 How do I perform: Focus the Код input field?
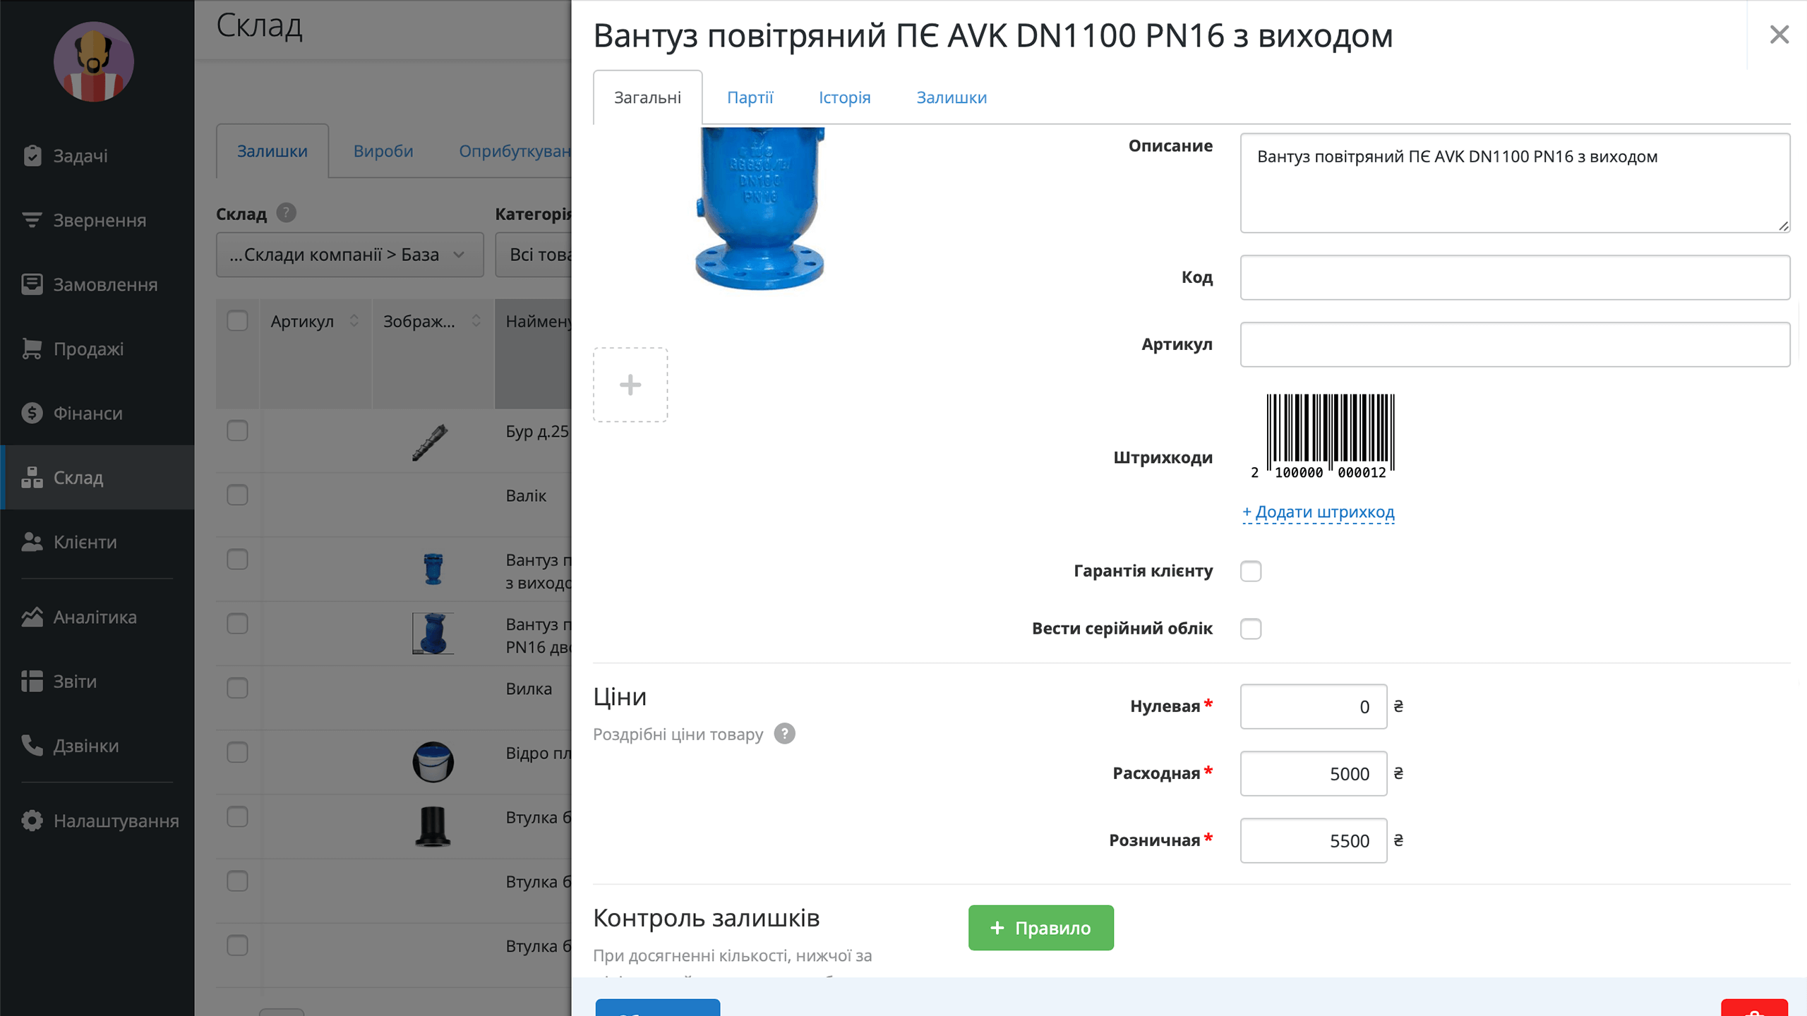1515,277
